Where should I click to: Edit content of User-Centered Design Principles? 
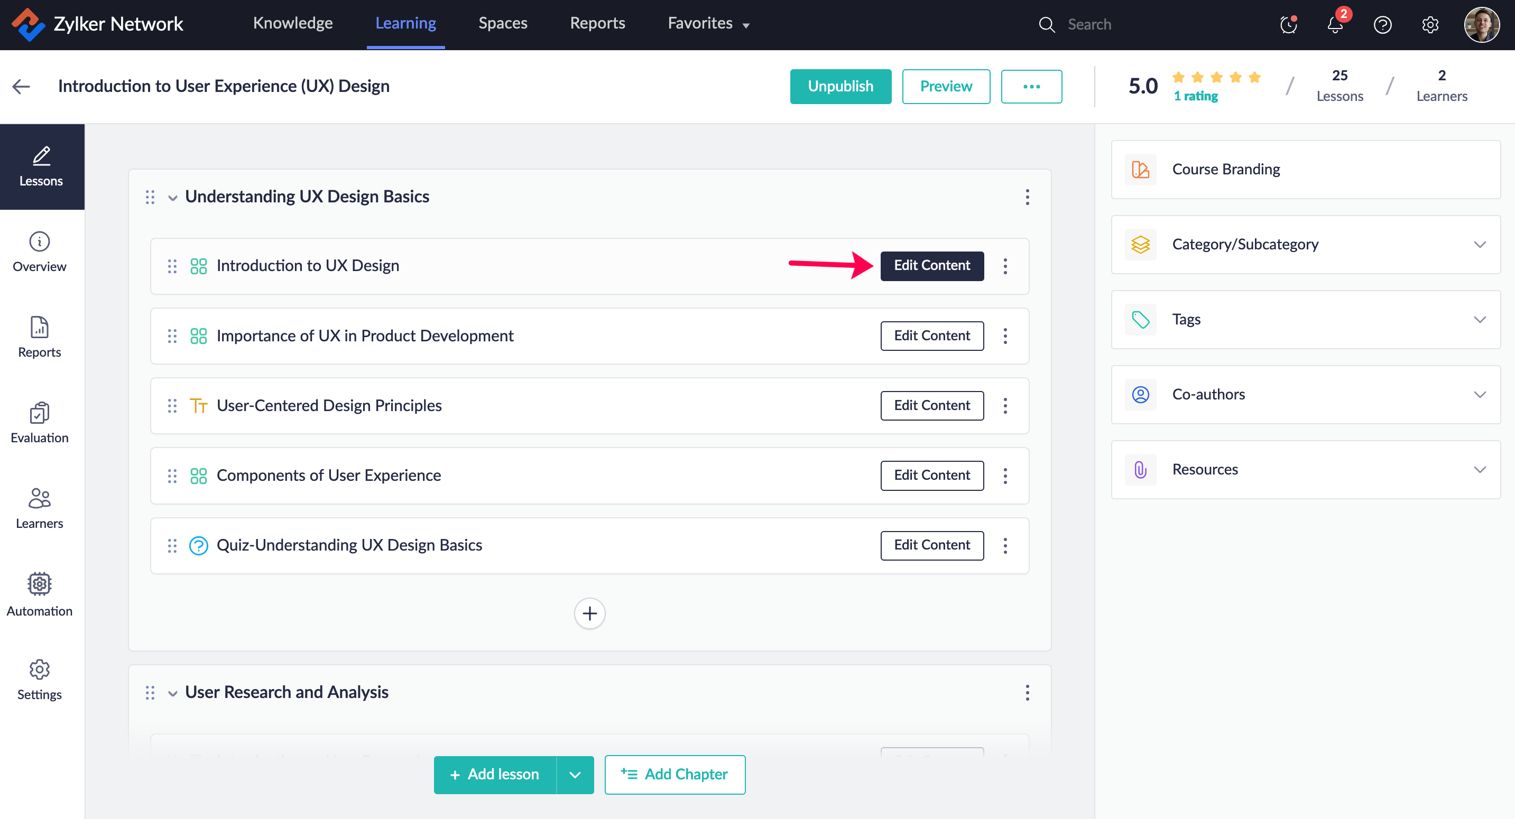[931, 406]
